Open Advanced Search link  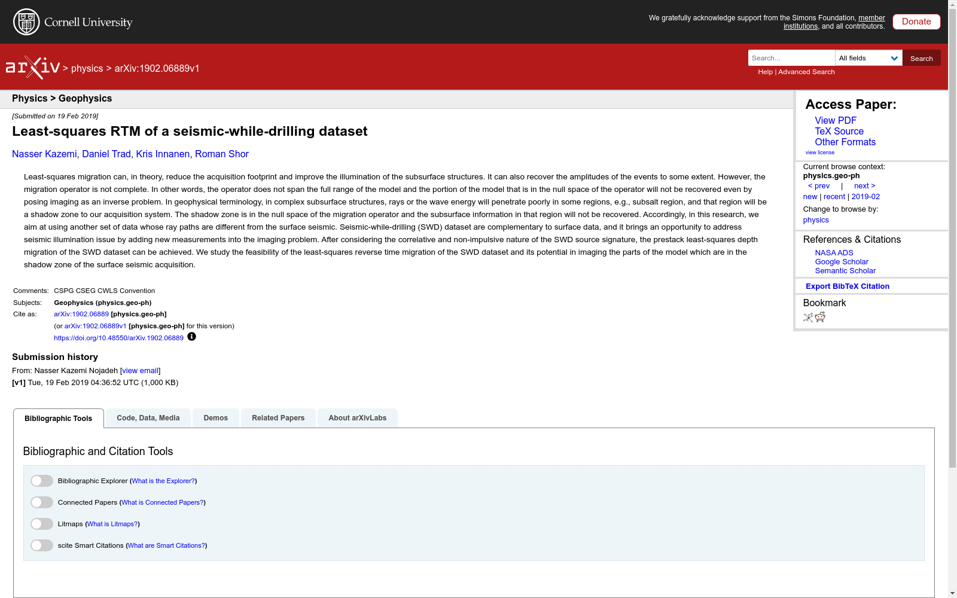coord(806,72)
